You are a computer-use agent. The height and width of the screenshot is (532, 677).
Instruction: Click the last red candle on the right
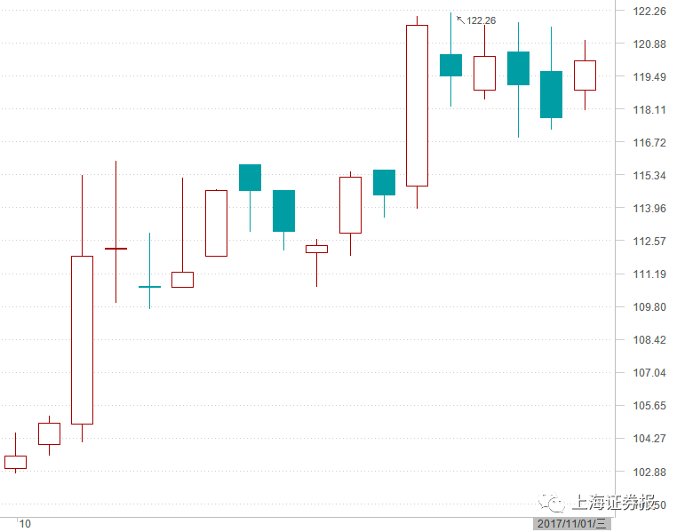click(x=585, y=75)
